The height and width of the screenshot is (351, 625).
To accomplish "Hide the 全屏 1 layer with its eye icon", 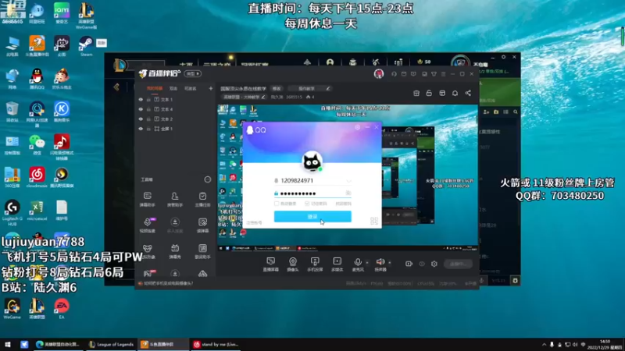I will pyautogui.click(x=141, y=129).
